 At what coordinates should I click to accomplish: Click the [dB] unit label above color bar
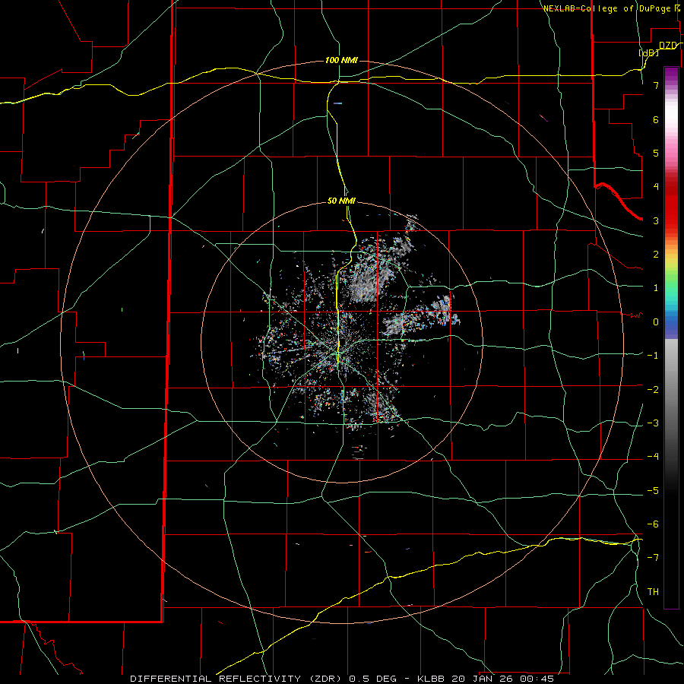[x=649, y=52]
